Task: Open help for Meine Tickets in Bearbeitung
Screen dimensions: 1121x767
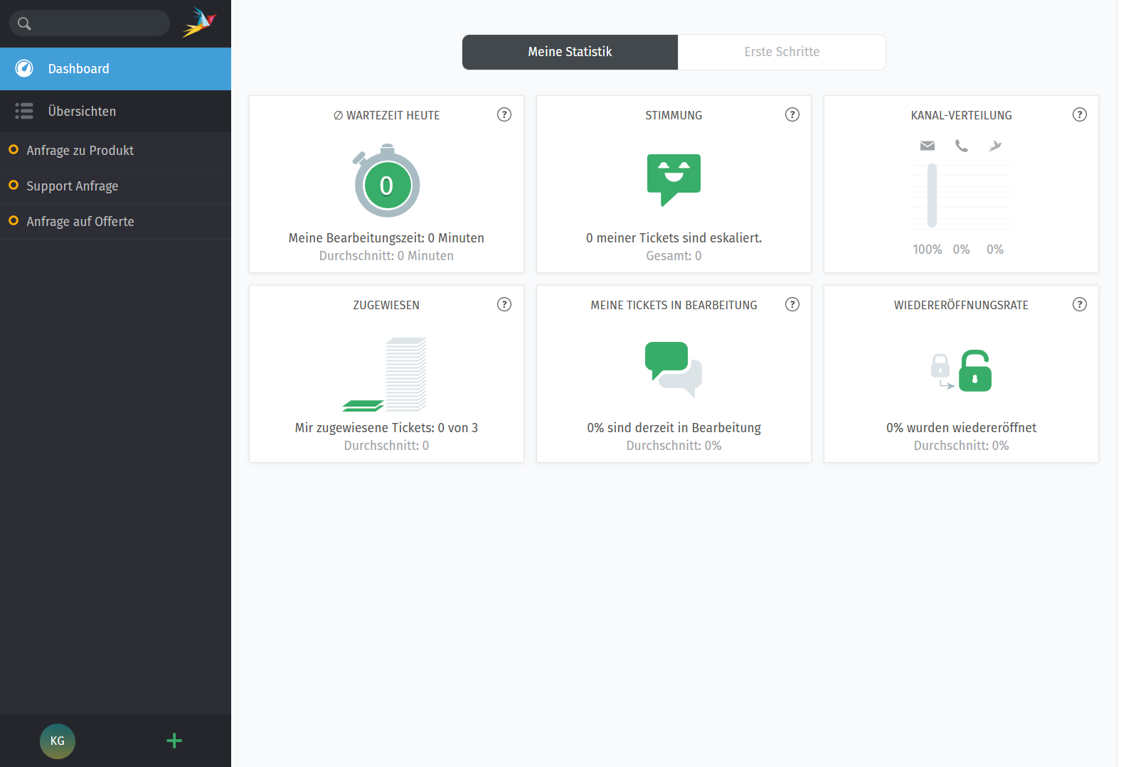Action: point(792,304)
